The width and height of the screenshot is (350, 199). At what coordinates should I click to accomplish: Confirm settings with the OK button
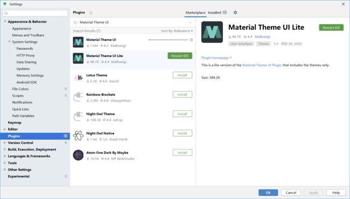coord(268,193)
